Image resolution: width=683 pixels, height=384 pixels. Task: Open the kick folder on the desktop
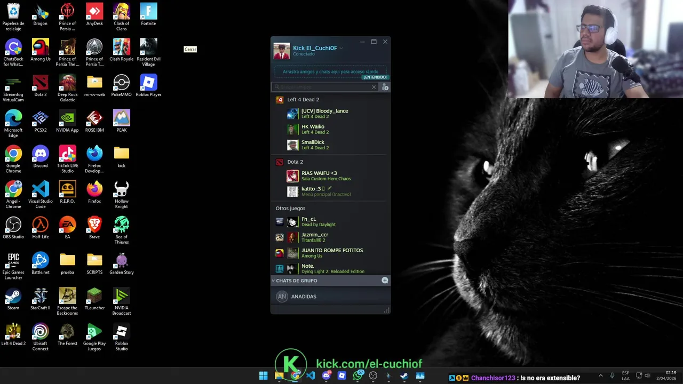122,157
